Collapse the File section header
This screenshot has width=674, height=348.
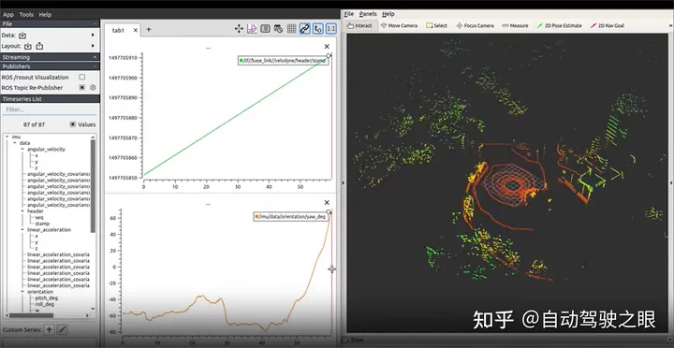50,24
